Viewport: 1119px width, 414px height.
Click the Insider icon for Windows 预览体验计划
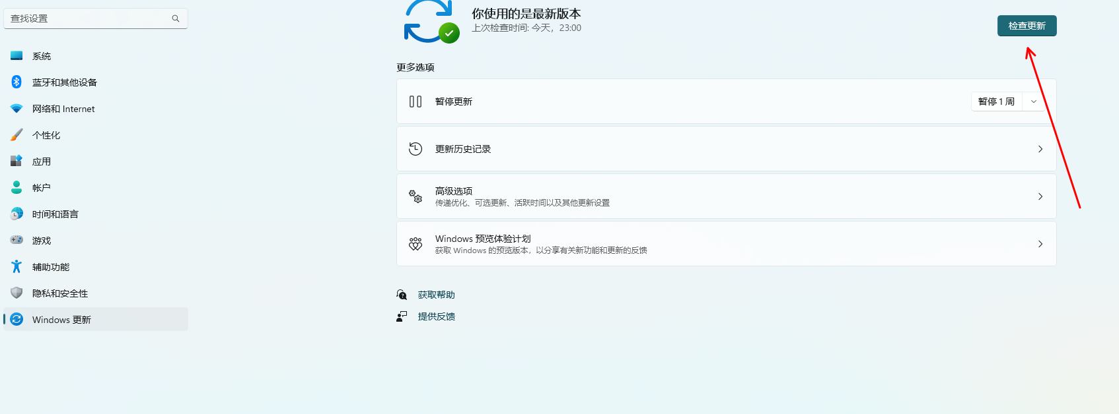click(415, 244)
